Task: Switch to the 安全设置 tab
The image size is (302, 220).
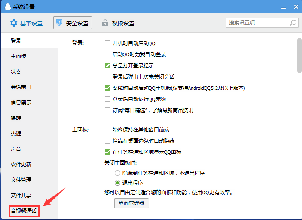Action: point(73,23)
